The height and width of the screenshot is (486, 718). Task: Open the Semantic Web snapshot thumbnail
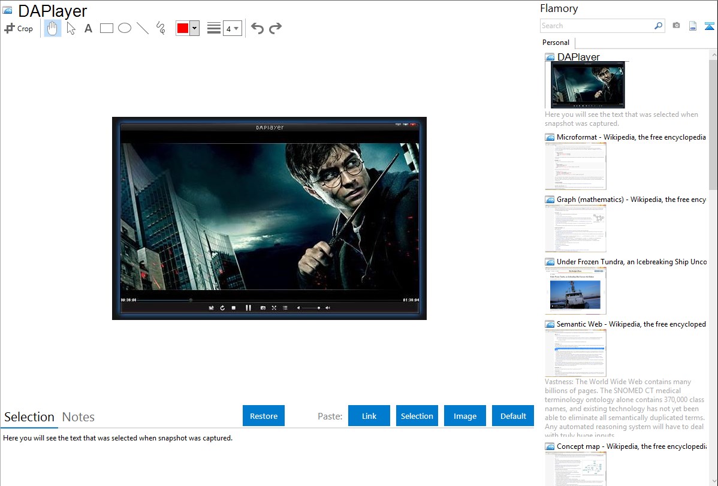click(575, 353)
